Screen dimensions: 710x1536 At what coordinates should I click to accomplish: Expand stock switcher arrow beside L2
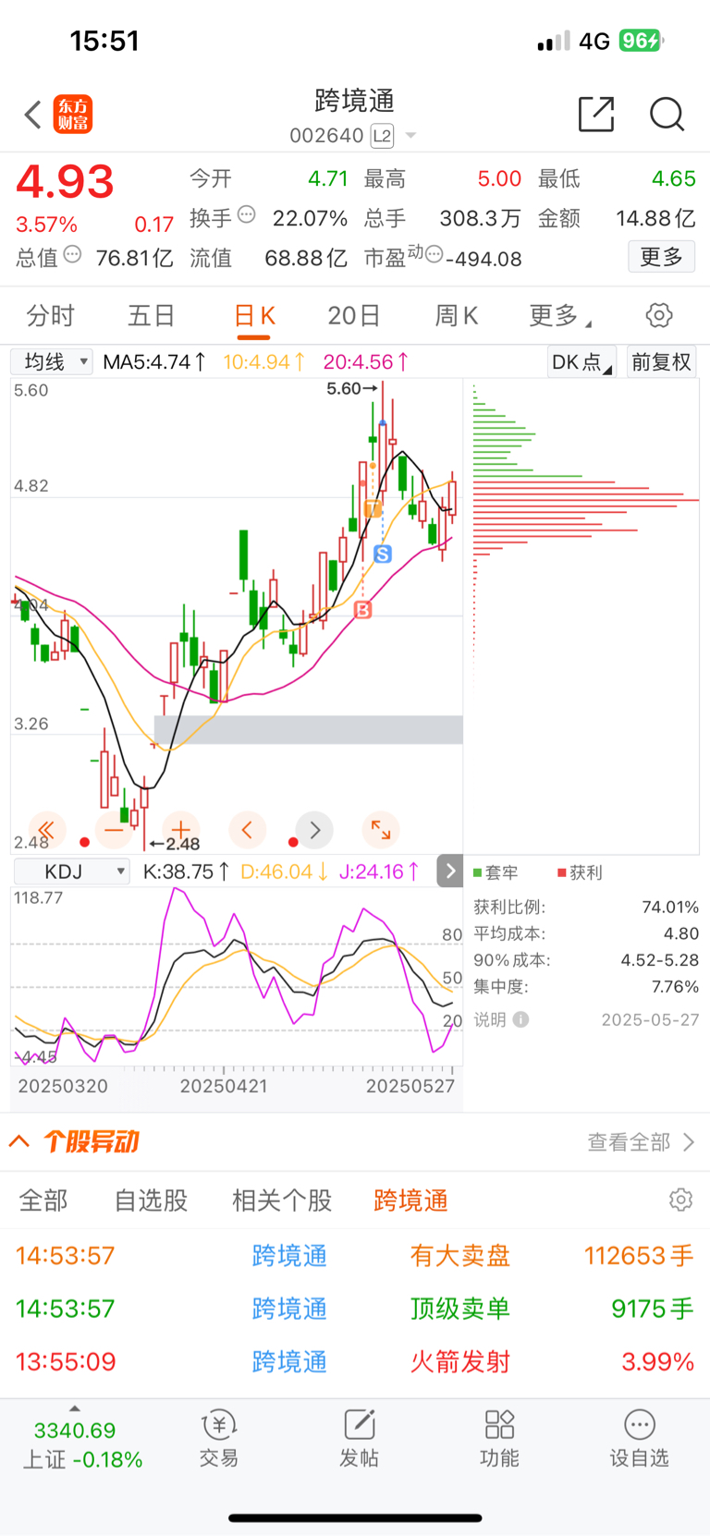(411, 136)
